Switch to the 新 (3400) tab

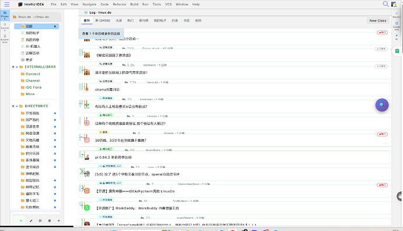103,20
